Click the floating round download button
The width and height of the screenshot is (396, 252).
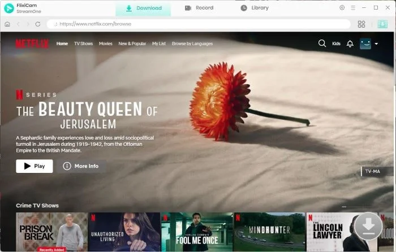368,226
